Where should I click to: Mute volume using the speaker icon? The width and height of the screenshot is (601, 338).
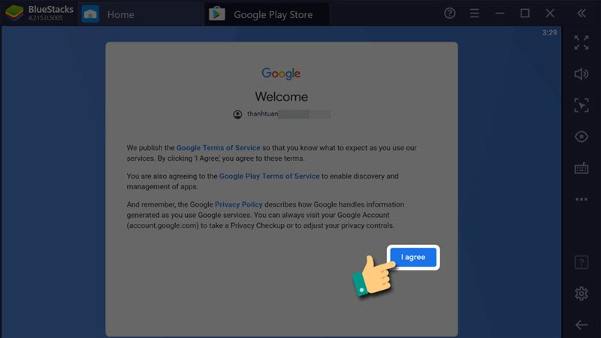(x=581, y=74)
